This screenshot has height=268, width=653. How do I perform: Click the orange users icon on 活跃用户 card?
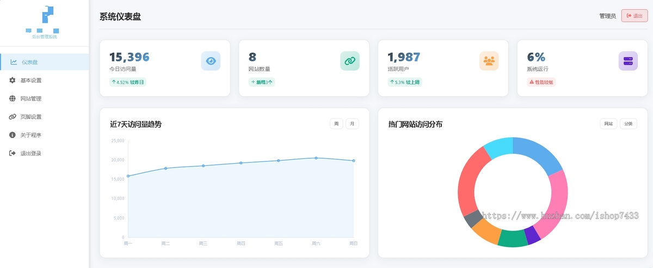489,61
